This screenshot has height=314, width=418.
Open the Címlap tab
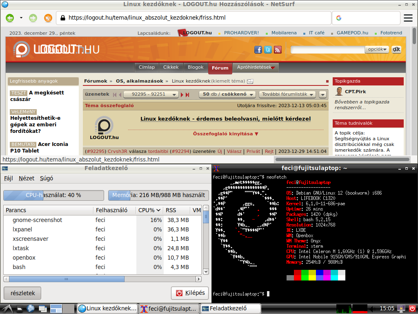pyautogui.click(x=147, y=67)
